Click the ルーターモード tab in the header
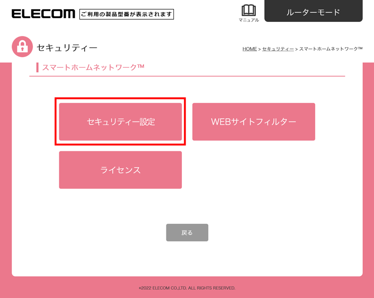The image size is (374, 298). click(313, 11)
